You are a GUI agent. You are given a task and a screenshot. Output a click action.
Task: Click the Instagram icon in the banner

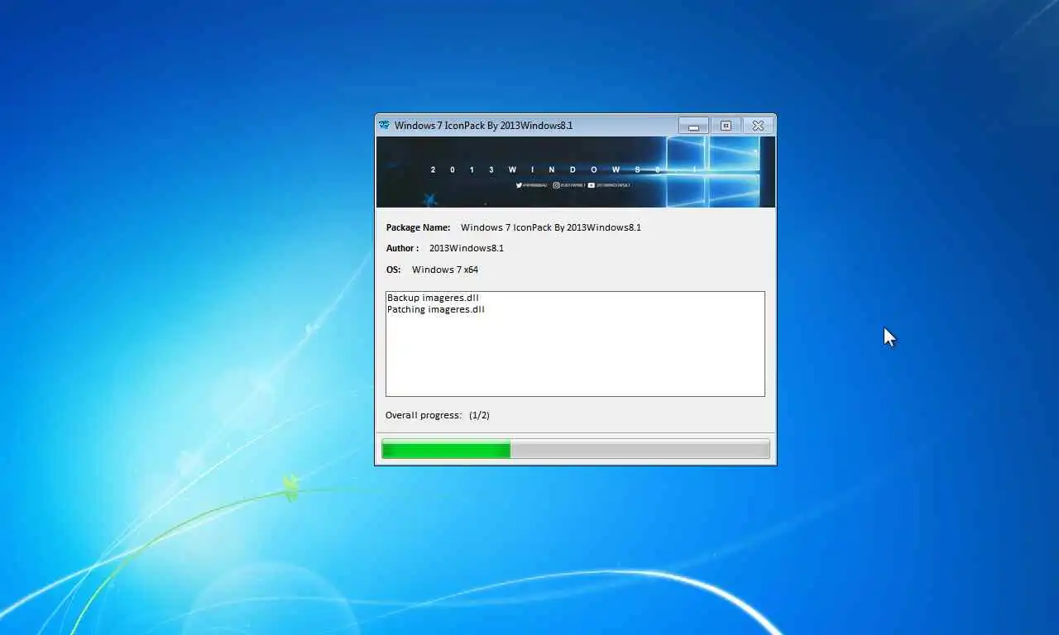(x=557, y=185)
